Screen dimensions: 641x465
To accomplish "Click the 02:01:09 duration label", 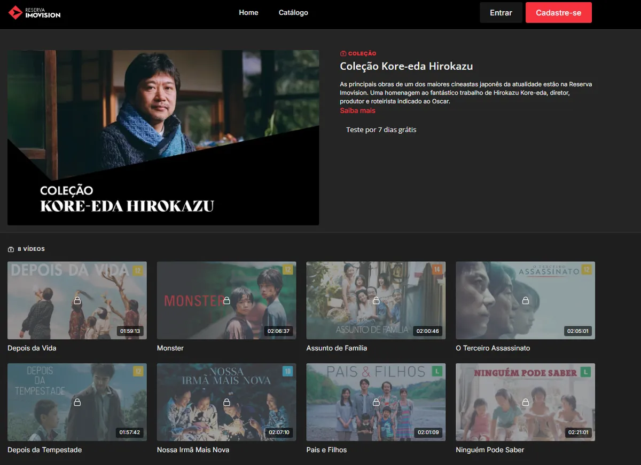I will click(428, 432).
